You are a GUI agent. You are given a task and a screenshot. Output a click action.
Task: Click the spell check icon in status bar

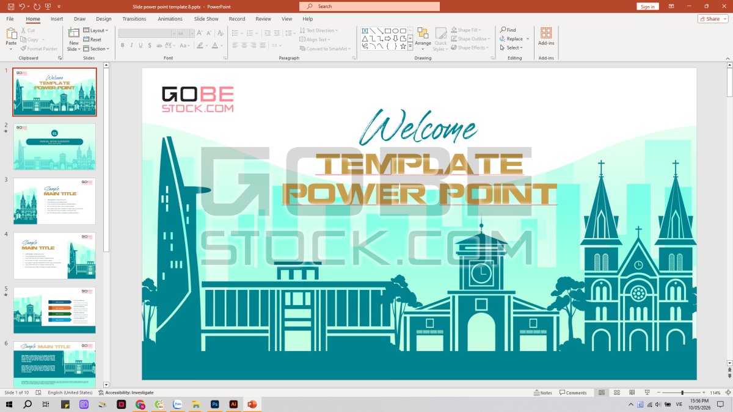38,392
